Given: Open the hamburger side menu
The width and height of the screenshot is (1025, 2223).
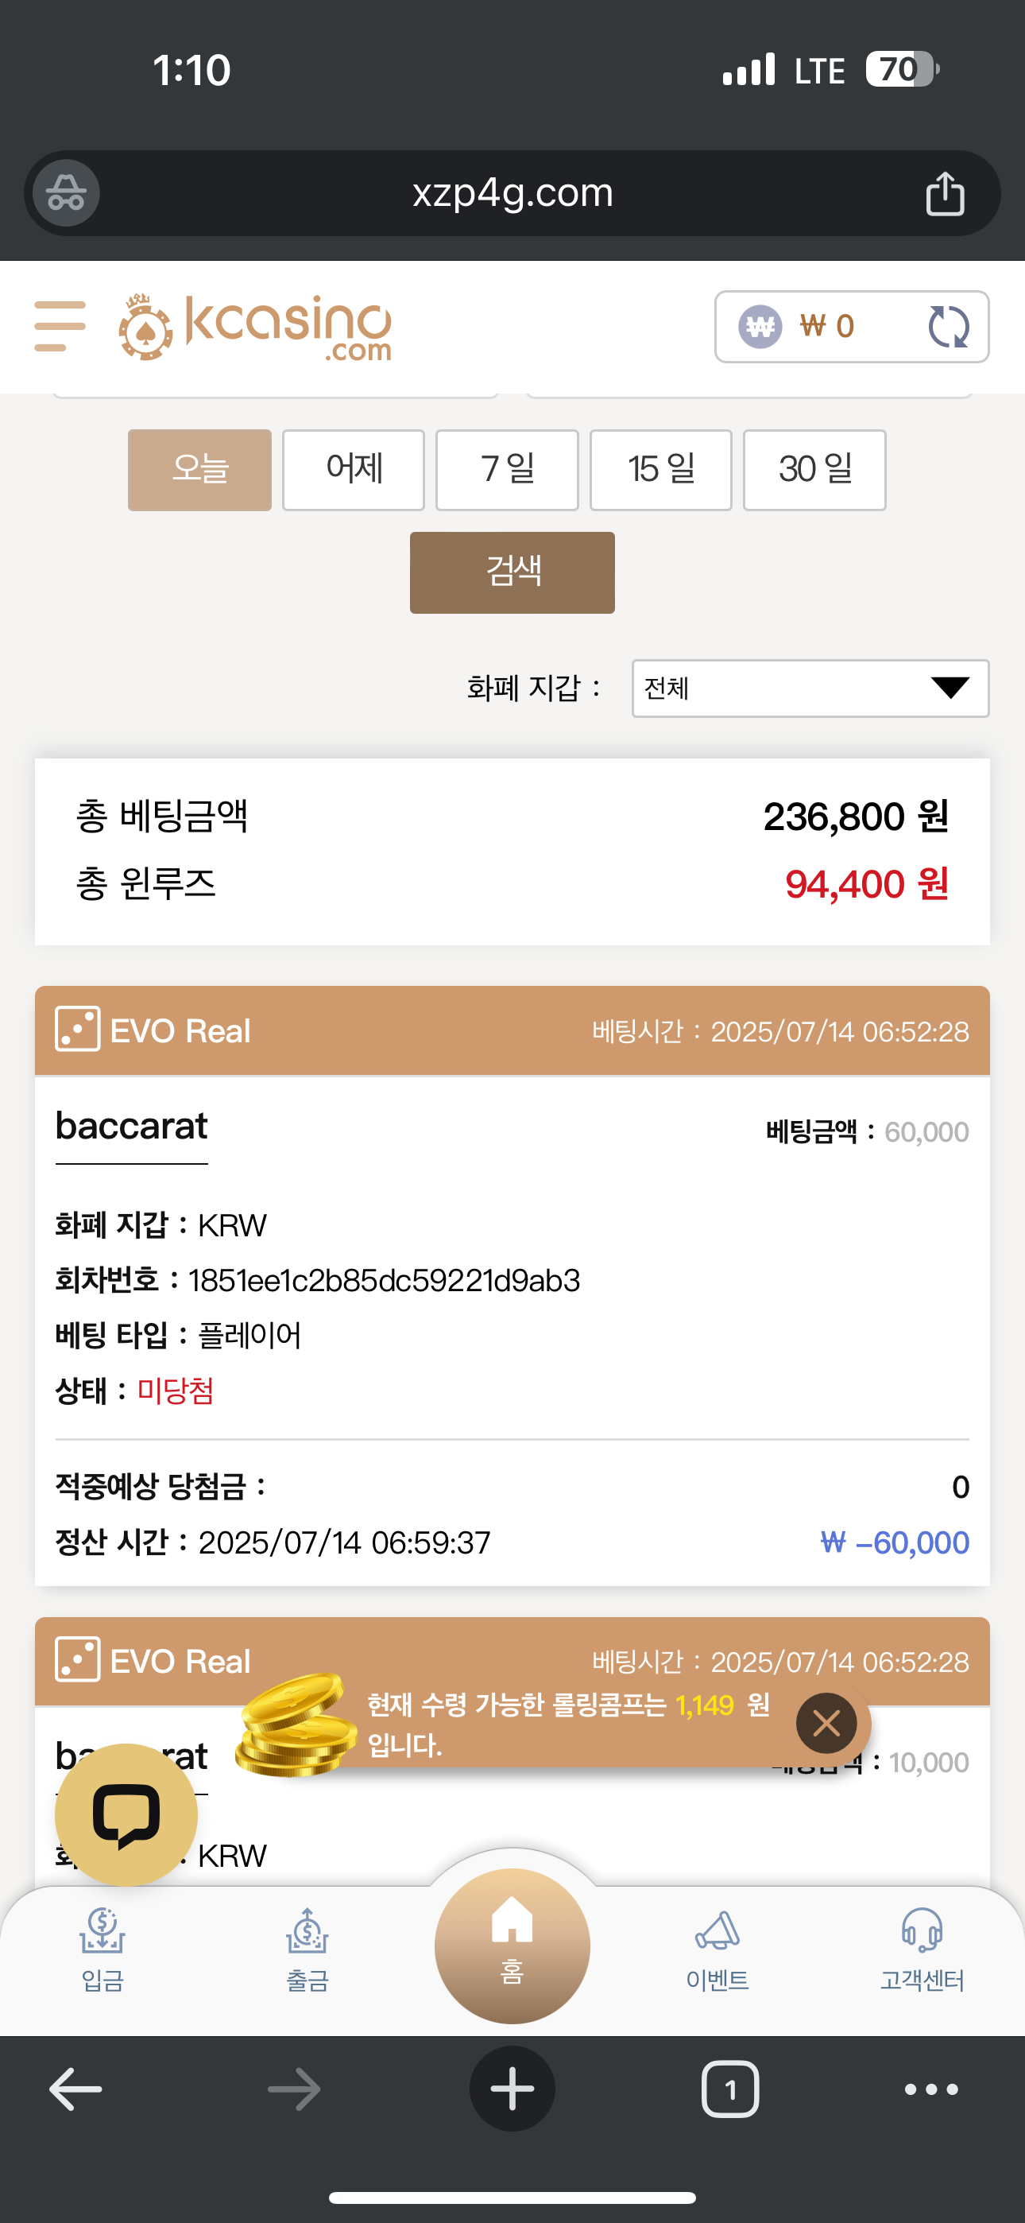Looking at the screenshot, I should 60,326.
